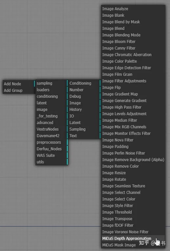Image resolution: width=170 pixels, height=251 pixels.
Task: Add Image Transpose node
Action: (133, 219)
